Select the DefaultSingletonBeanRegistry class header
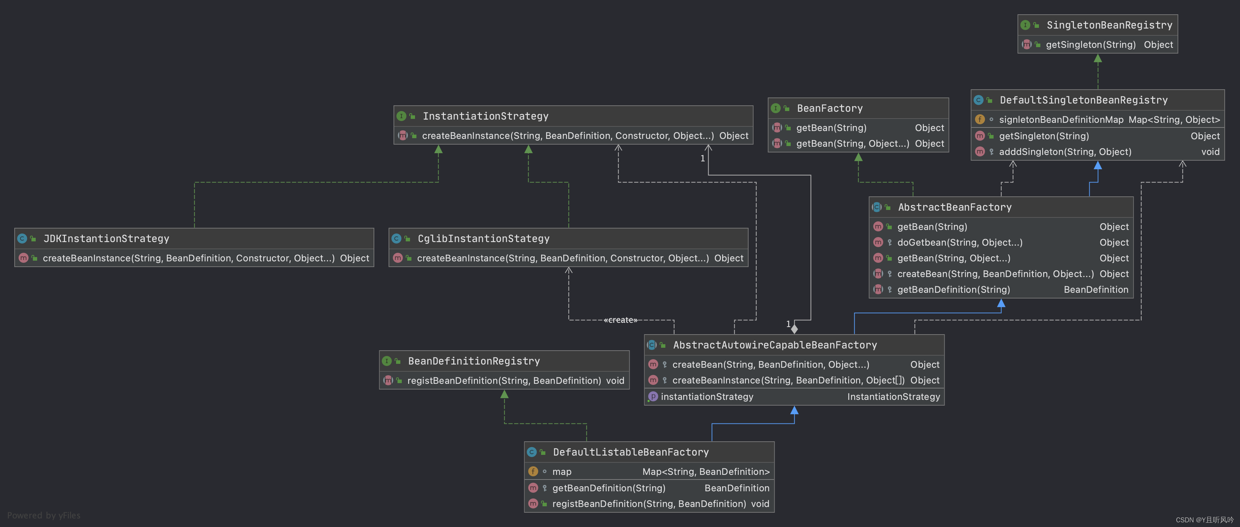Screen dimensions: 1240x527 1083,100
